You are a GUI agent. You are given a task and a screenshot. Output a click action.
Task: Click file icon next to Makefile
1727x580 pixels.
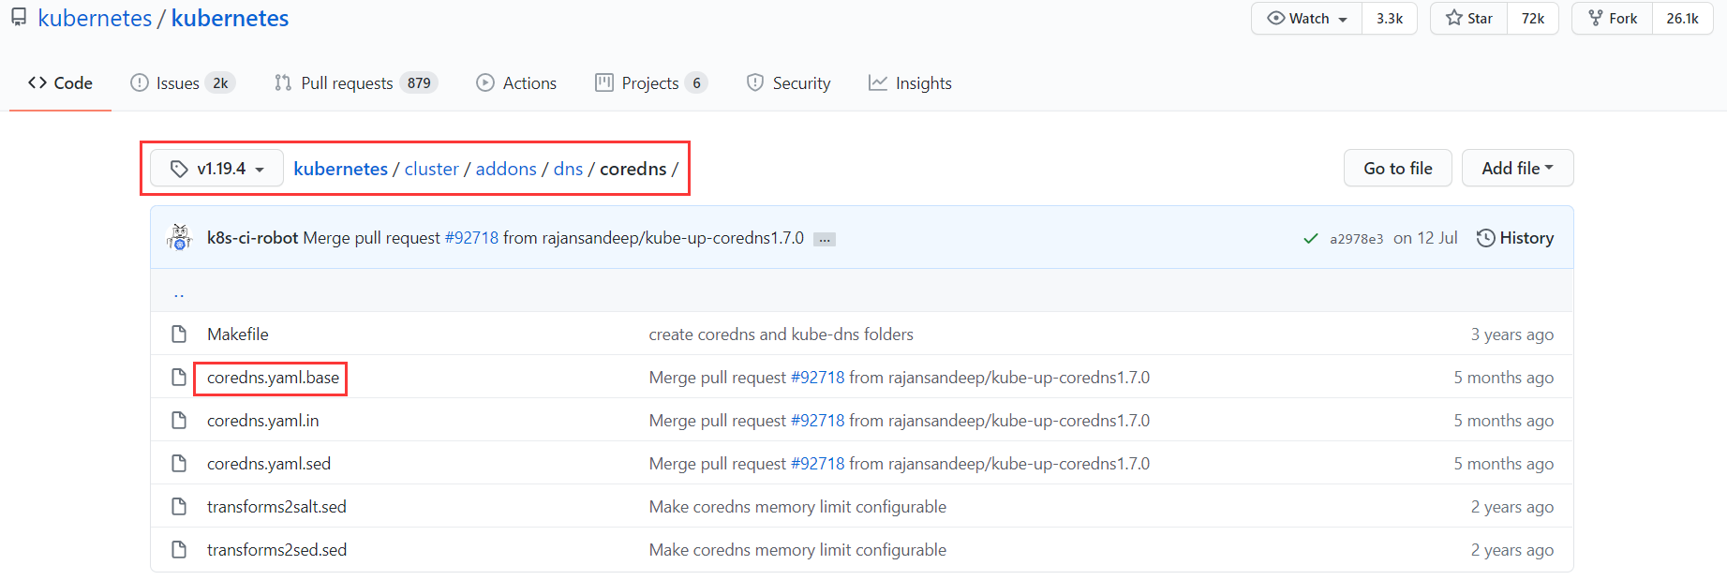179,335
